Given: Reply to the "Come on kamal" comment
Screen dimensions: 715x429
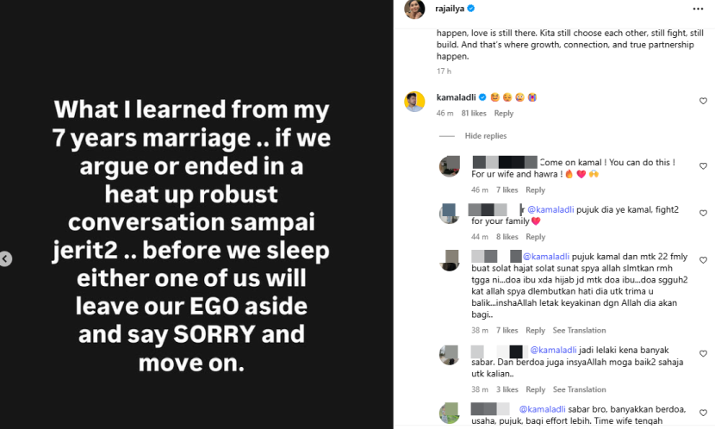Looking at the screenshot, I should pos(535,190).
